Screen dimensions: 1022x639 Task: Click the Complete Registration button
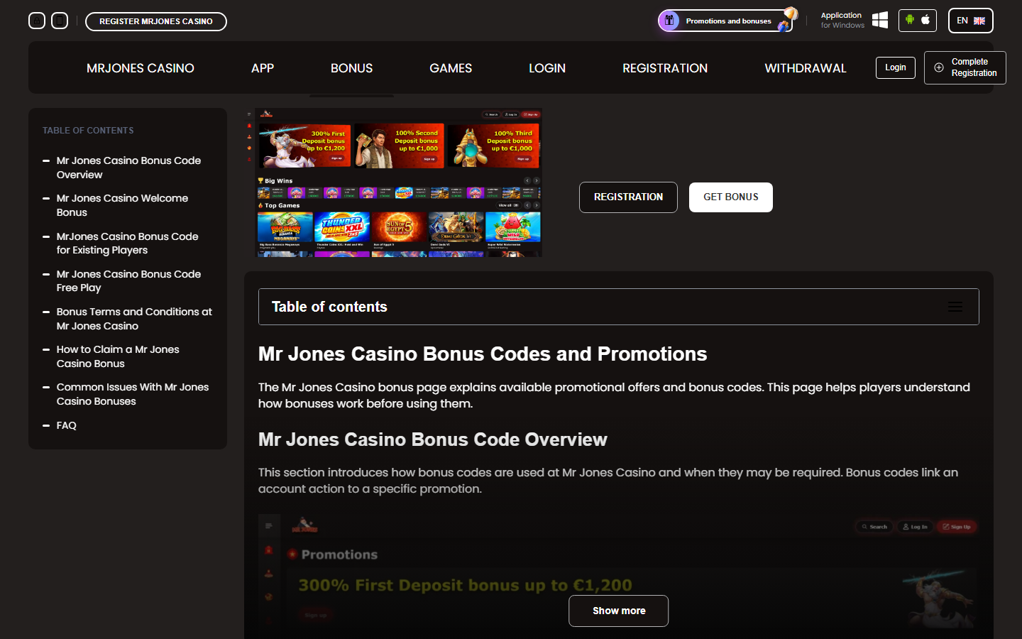point(965,67)
